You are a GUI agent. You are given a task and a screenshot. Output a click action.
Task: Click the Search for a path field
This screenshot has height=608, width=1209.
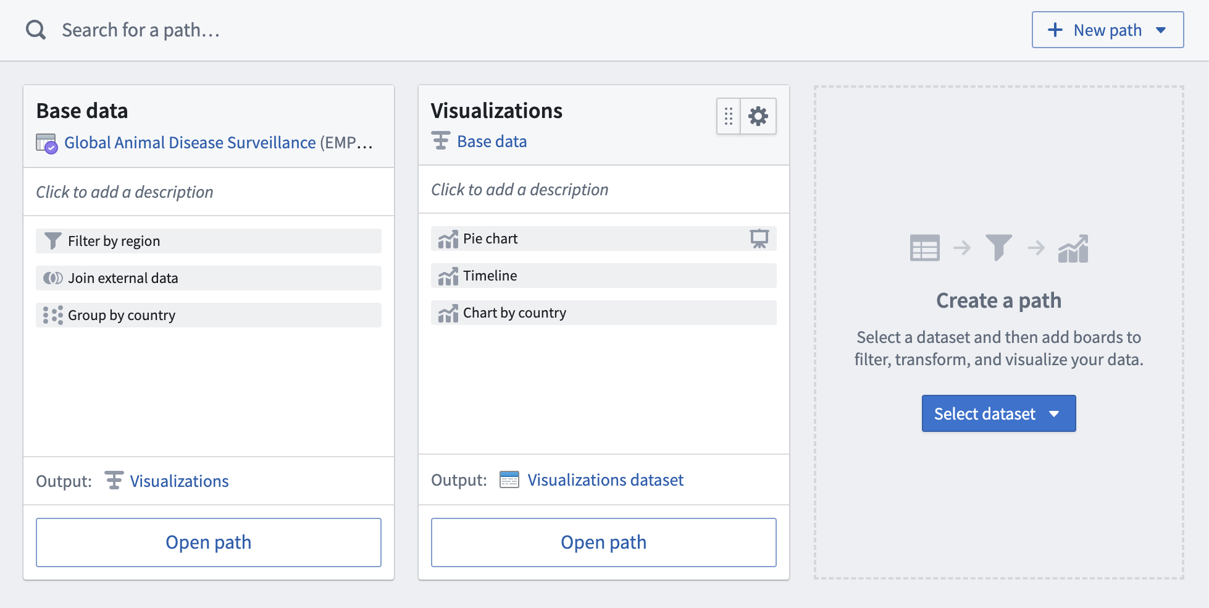141,30
